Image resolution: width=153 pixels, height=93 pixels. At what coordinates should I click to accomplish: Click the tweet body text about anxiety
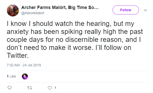(x=75, y=40)
